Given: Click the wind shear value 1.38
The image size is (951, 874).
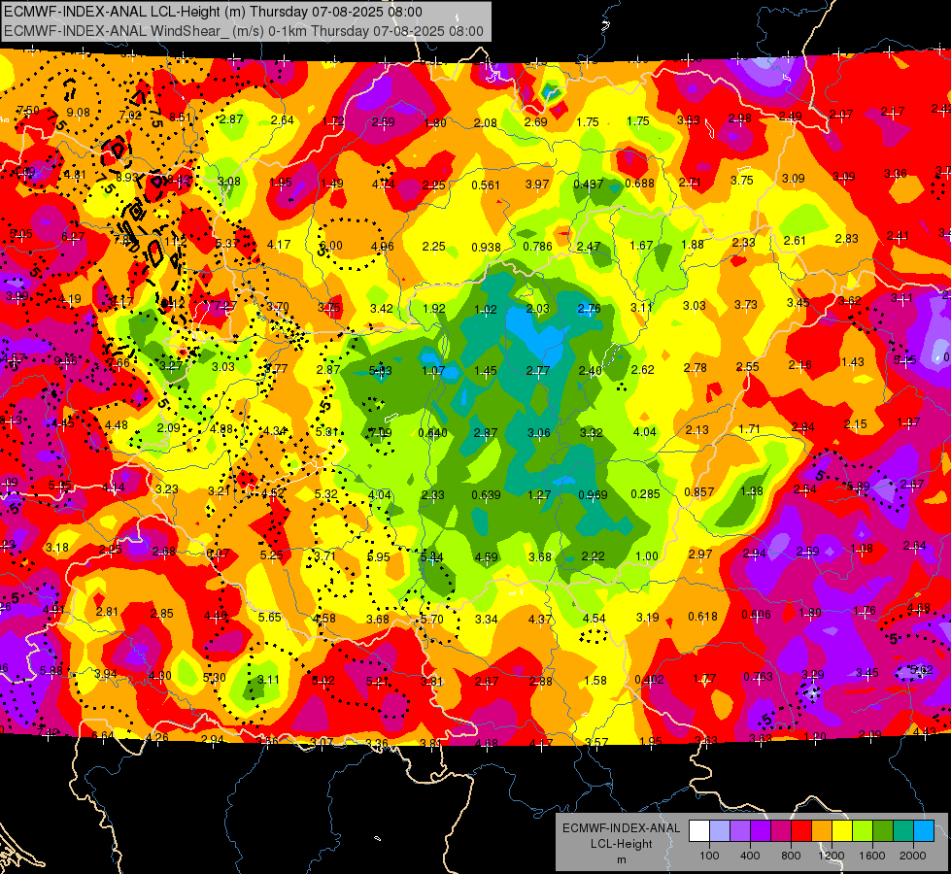Looking at the screenshot, I should [752, 491].
